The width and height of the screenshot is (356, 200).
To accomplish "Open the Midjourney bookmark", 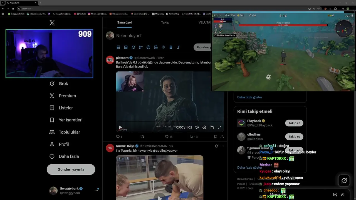I will 158,14.
